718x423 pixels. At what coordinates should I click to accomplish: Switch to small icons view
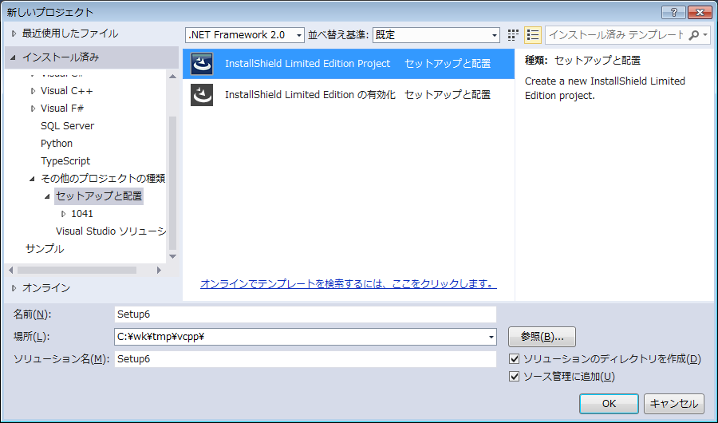(x=513, y=35)
